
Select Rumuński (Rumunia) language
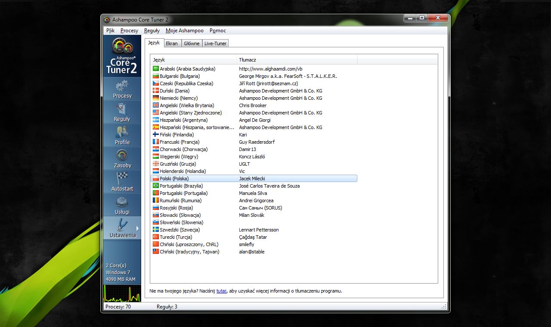[254, 201]
